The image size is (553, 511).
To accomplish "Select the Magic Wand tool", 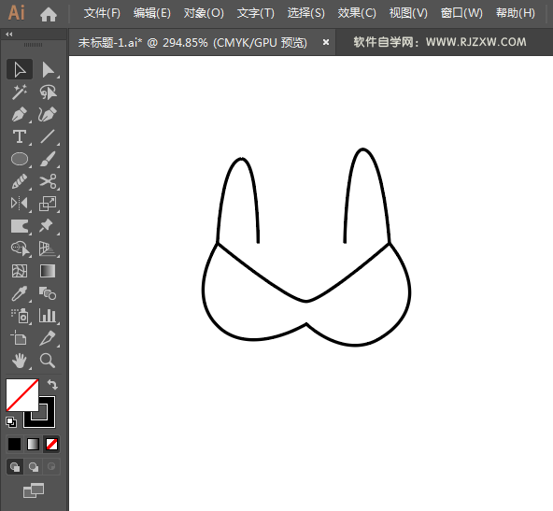I will [x=20, y=92].
